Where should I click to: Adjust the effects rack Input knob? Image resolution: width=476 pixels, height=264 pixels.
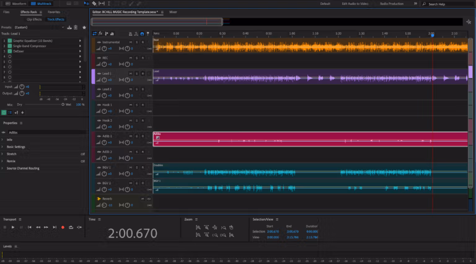(22, 87)
